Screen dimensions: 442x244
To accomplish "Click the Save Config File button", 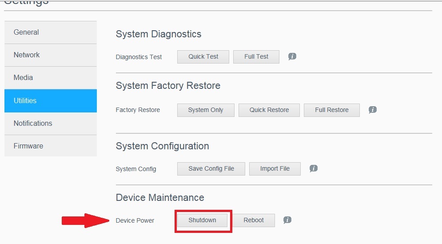I will (x=211, y=168).
